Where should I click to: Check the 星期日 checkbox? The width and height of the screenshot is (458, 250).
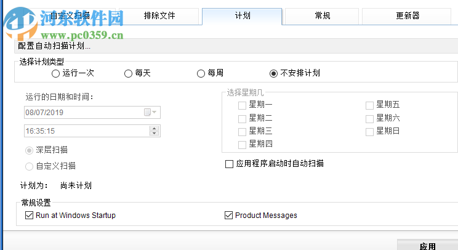(x=369, y=132)
